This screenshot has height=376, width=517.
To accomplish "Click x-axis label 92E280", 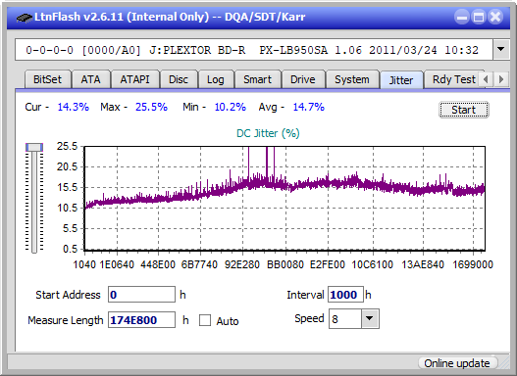I will (x=242, y=264).
